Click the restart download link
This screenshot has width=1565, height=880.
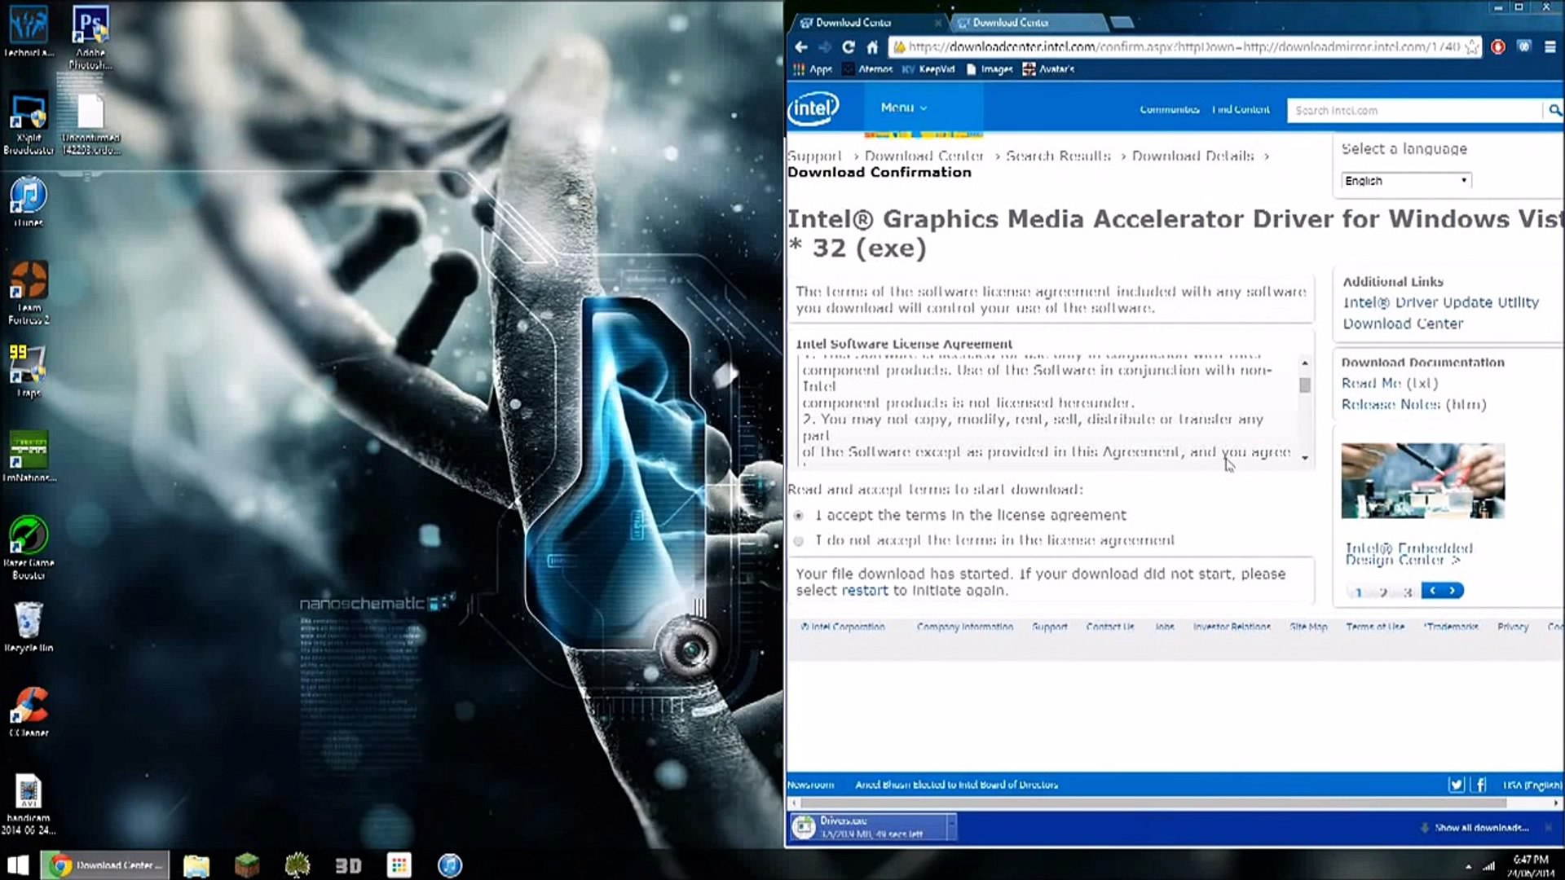(x=864, y=591)
